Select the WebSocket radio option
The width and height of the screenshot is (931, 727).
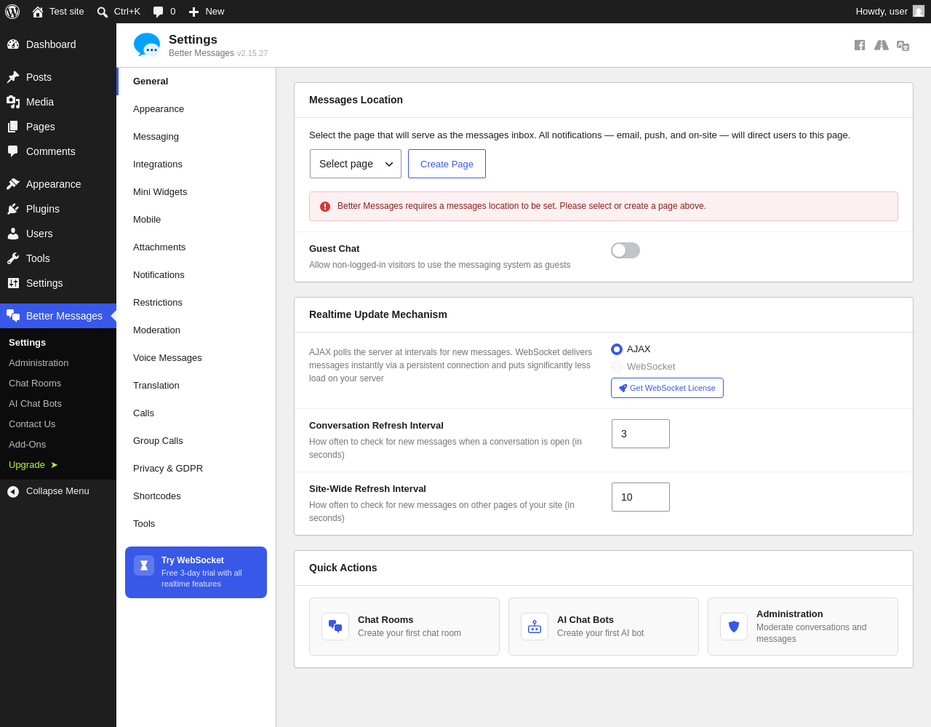click(617, 367)
